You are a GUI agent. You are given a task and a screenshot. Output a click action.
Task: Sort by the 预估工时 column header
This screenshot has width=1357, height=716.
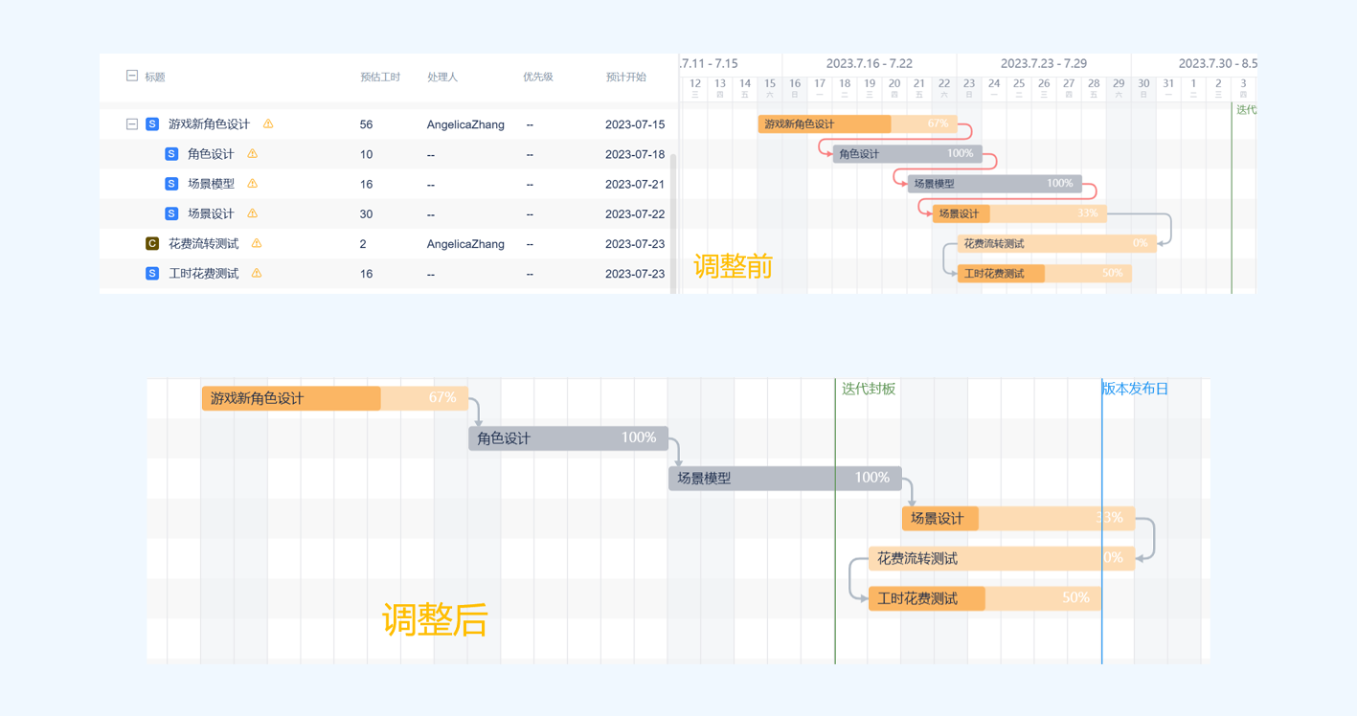[380, 77]
